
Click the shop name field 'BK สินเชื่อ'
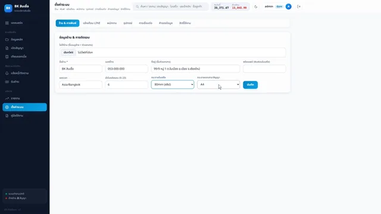point(81,69)
